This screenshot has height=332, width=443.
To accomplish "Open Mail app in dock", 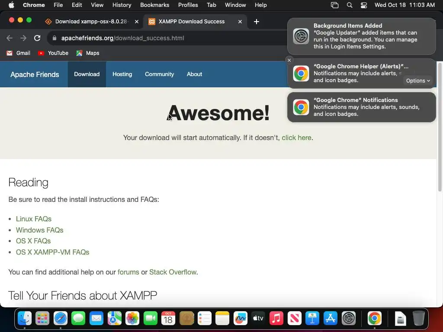I will [x=96, y=319].
